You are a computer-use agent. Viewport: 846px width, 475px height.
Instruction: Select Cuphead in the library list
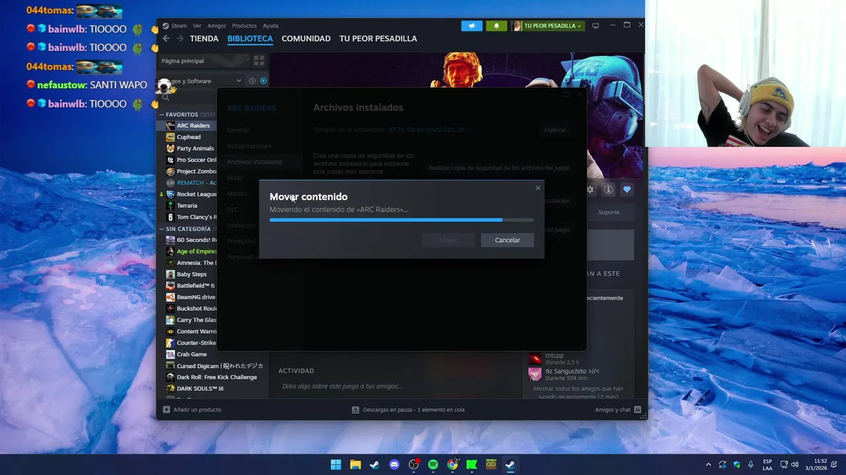(x=190, y=137)
